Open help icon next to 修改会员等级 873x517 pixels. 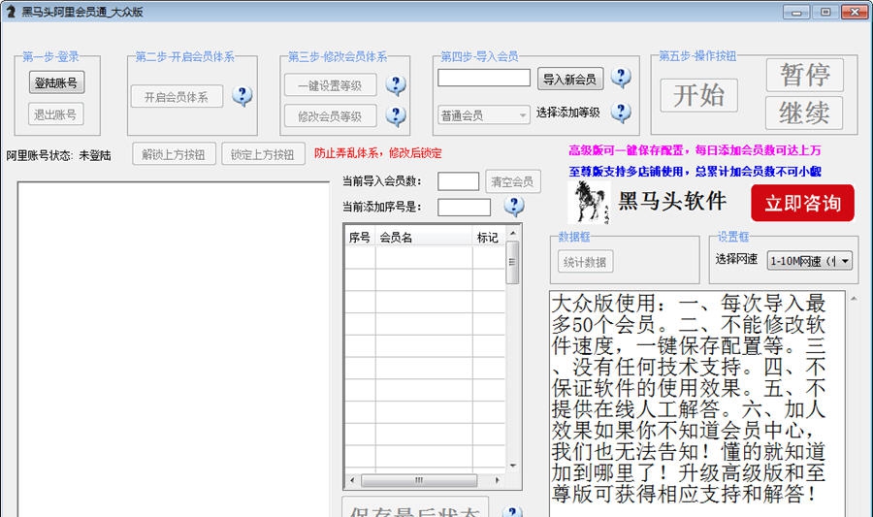click(396, 115)
